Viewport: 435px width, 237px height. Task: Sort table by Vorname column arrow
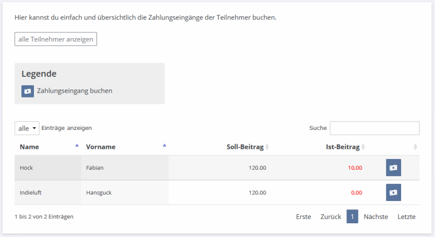coord(164,145)
